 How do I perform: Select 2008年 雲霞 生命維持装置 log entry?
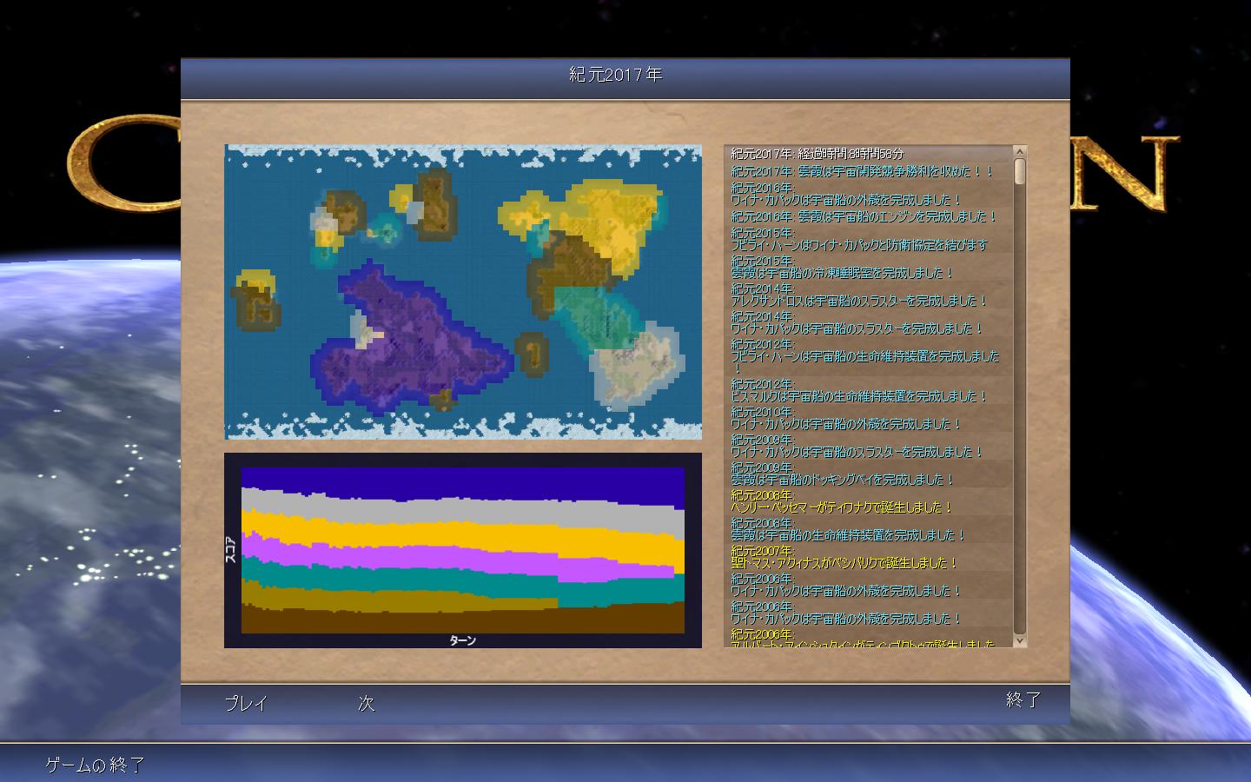click(x=869, y=529)
